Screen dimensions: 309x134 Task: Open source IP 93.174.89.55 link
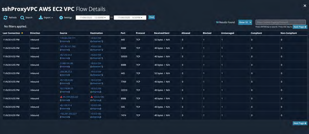[x=66, y=88]
